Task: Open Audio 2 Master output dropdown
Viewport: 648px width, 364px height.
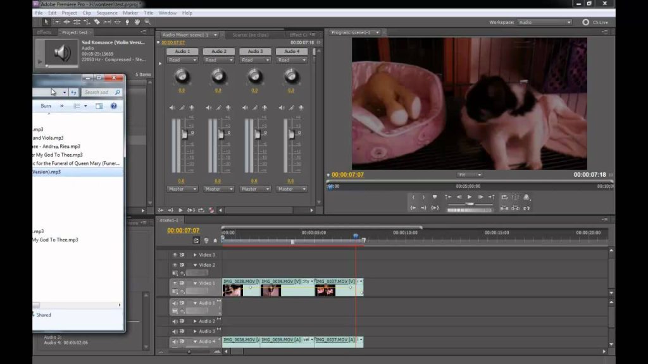Action: click(218, 188)
